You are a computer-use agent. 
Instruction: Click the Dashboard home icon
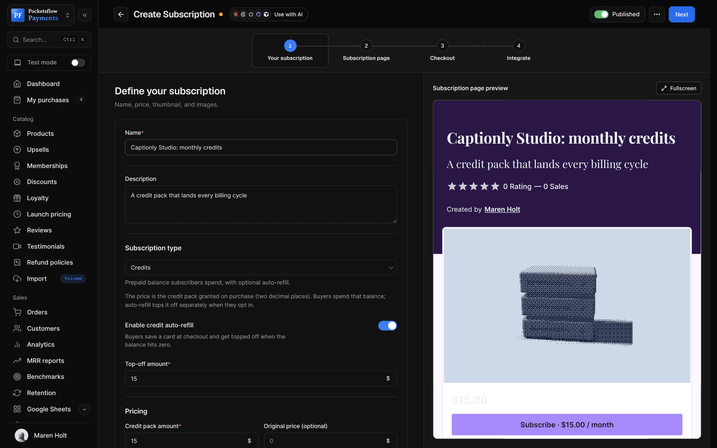pos(17,84)
